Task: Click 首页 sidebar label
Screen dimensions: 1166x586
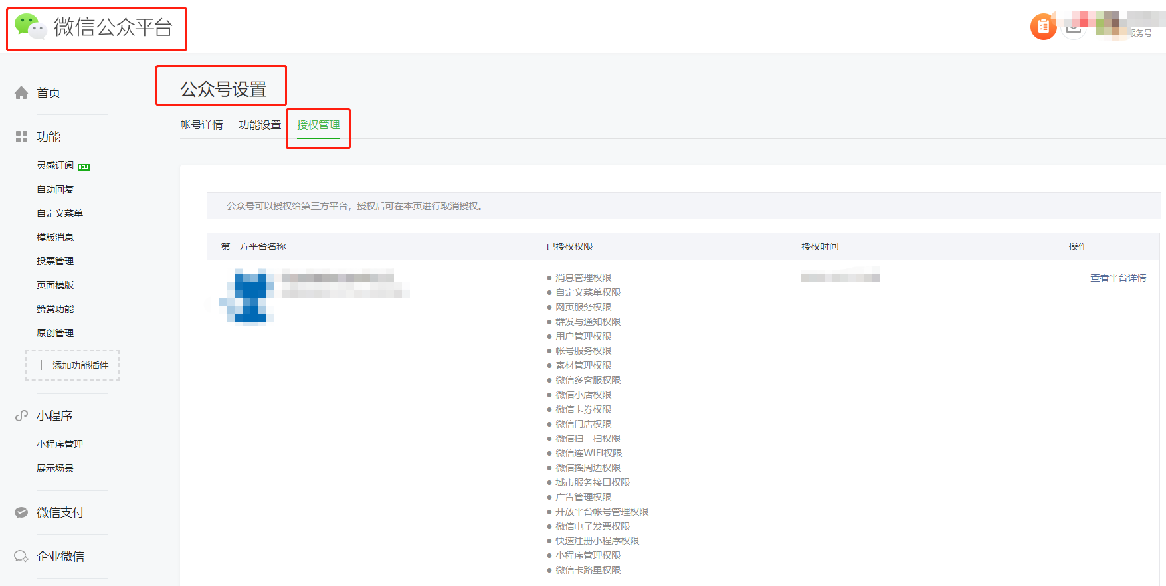Action: (x=49, y=93)
